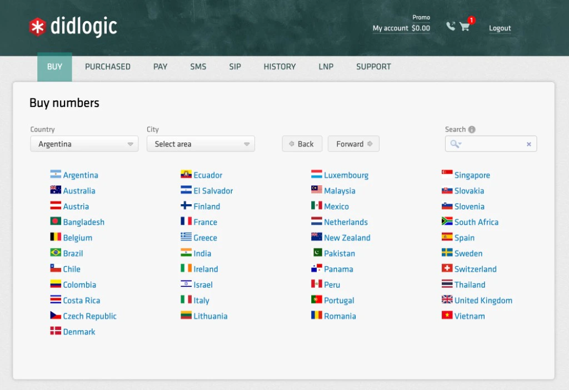Click the Argentina flag icon
Screen dimensions: 569x390
[x=56, y=174]
